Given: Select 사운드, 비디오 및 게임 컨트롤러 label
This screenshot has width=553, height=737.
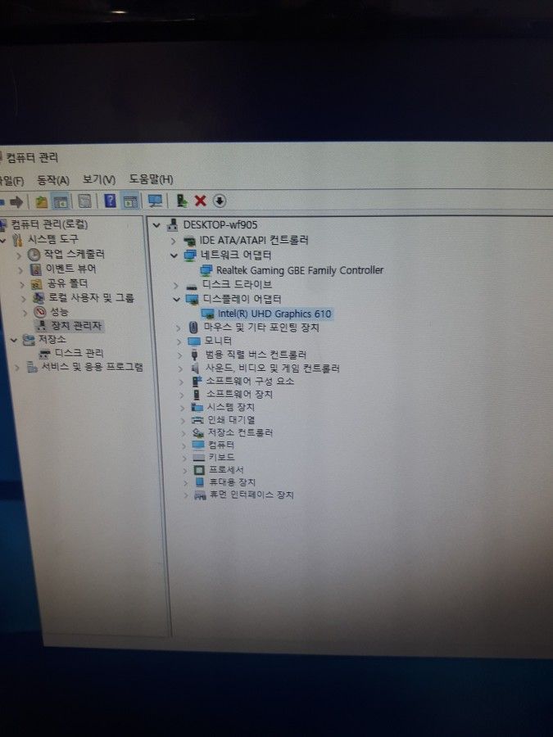Looking at the screenshot, I should (272, 368).
